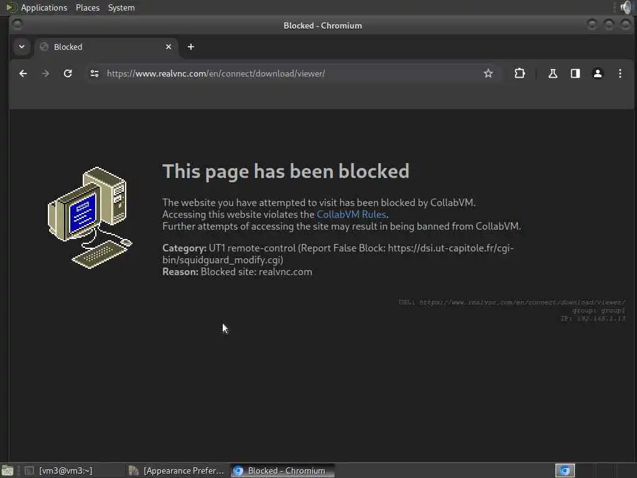Reload the blocked page

[68, 73]
